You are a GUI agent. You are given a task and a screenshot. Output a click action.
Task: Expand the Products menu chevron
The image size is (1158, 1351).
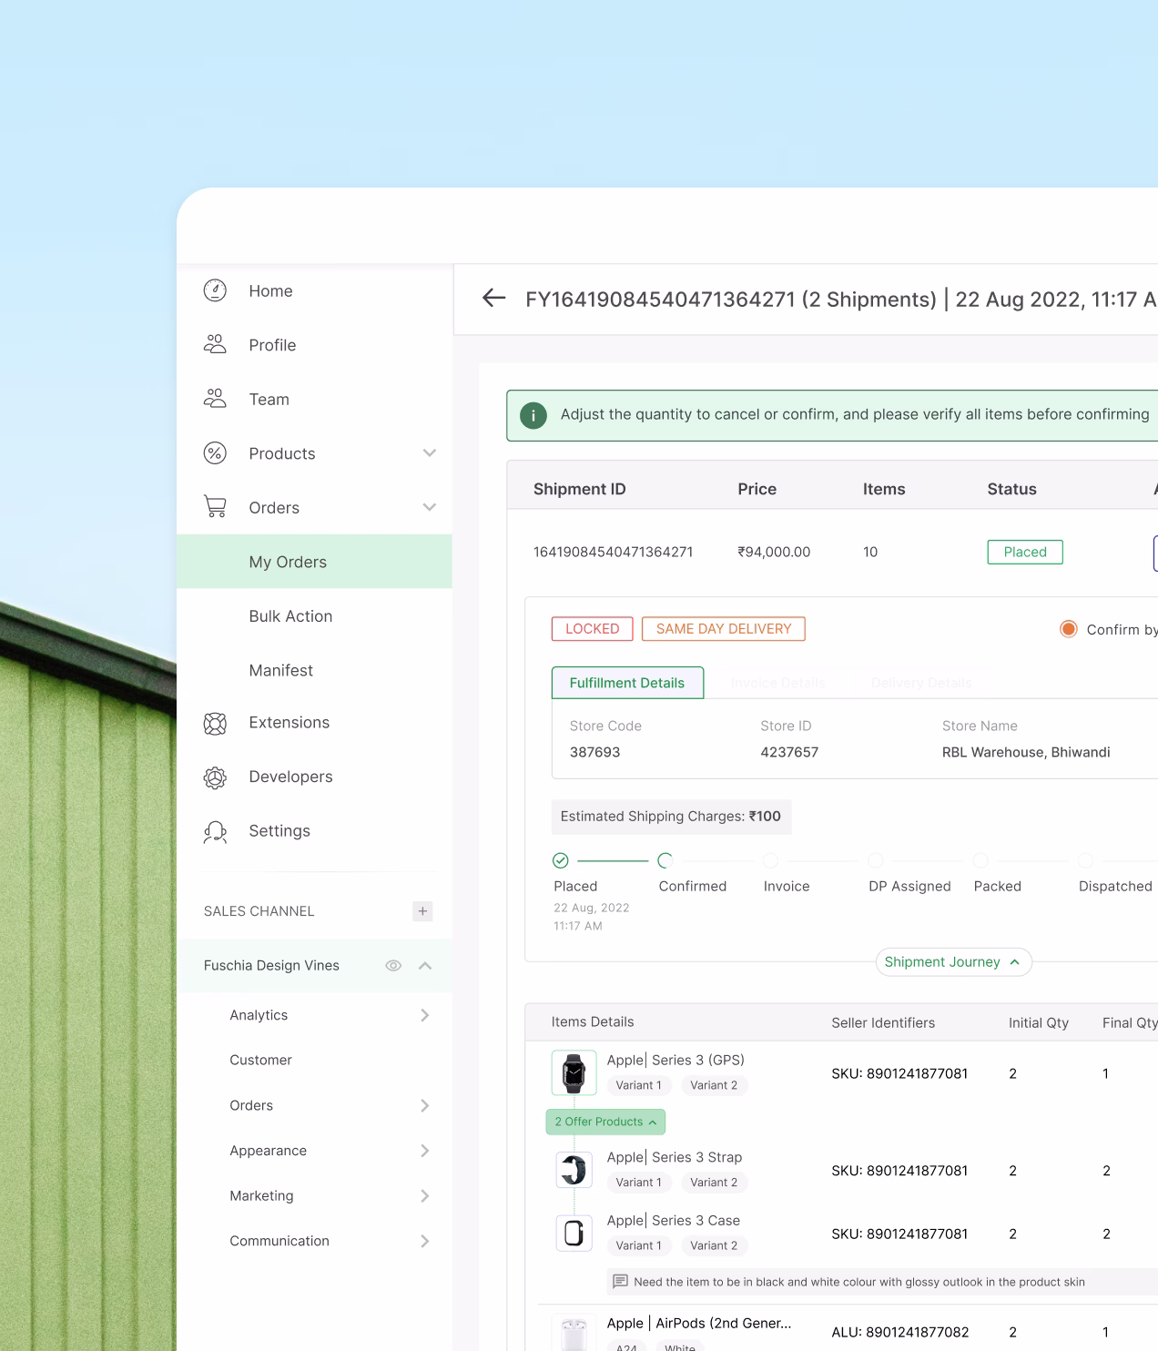pos(429,452)
